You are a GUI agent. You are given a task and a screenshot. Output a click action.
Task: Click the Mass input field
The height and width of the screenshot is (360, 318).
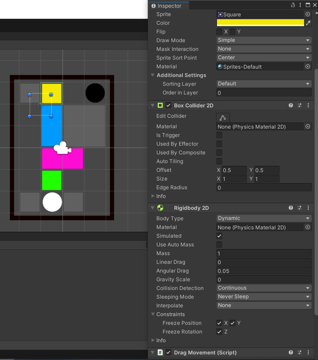[264, 253]
